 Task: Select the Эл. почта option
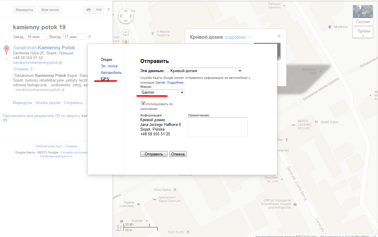pyautogui.click(x=109, y=66)
